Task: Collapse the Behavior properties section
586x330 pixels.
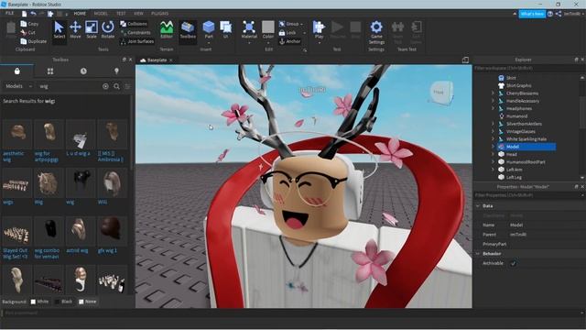Action: pos(478,254)
